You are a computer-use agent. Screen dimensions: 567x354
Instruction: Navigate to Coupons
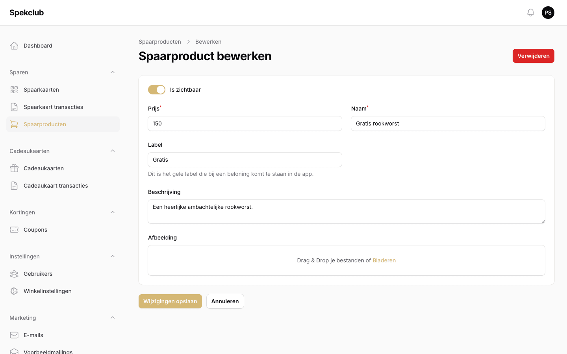click(x=63, y=230)
